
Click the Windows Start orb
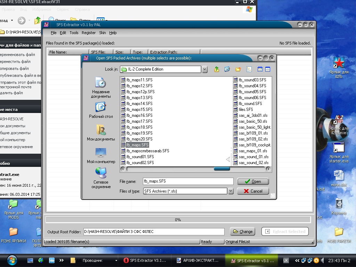12,260
